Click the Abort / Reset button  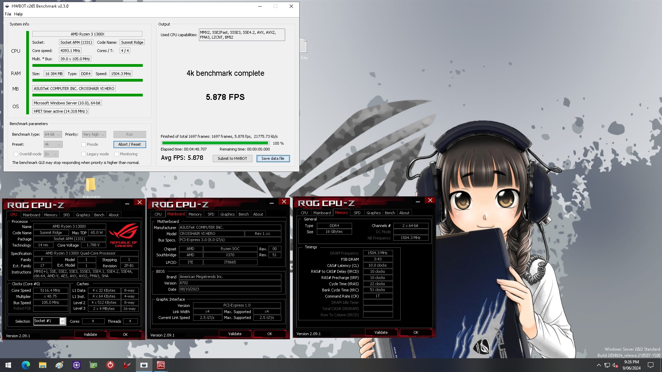pyautogui.click(x=130, y=144)
